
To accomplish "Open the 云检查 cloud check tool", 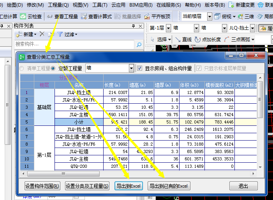I will click(31, 16).
